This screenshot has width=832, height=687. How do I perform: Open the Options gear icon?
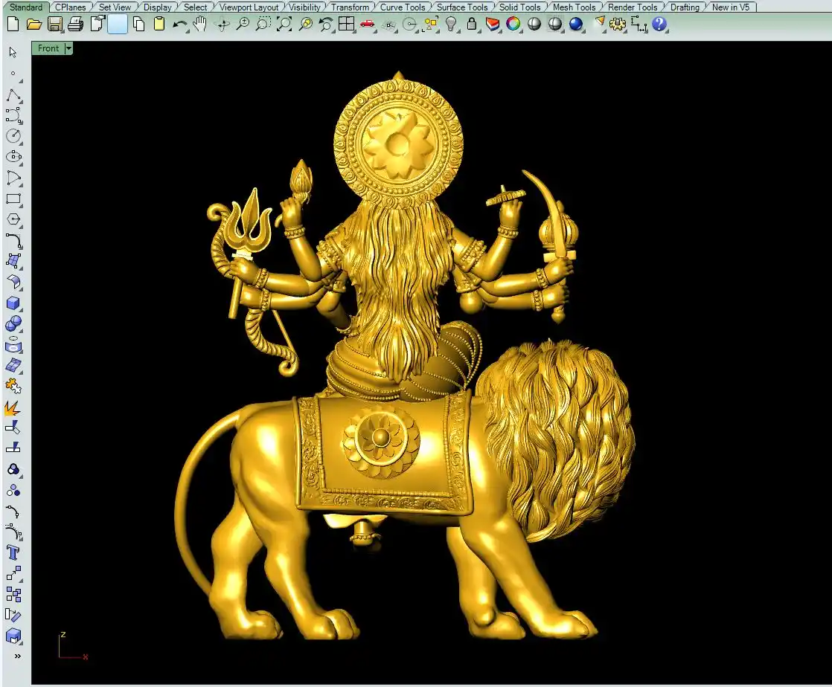618,24
